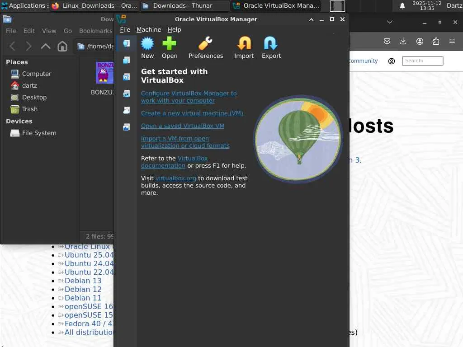Go to parent folder in Thunar
Viewport: 463px width, 347px height.
46,47
